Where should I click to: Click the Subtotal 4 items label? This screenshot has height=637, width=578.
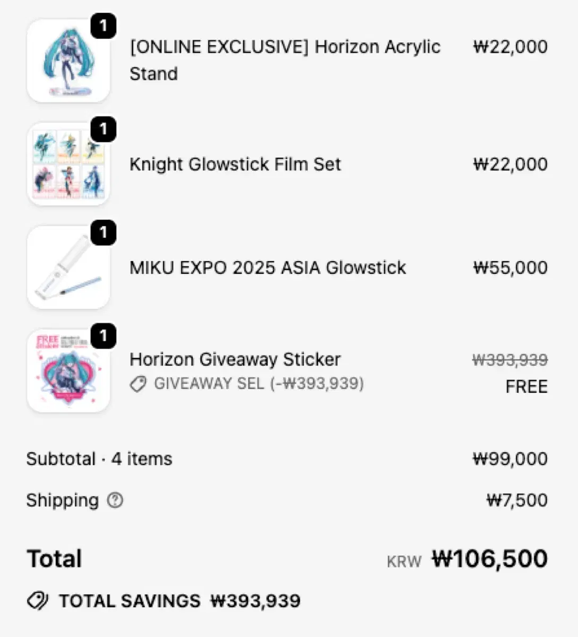coord(99,459)
